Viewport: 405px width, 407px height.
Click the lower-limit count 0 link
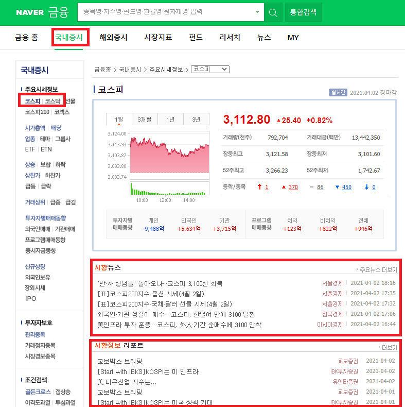(374, 187)
